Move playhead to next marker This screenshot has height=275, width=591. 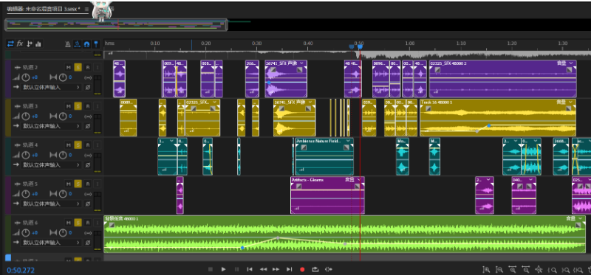coord(289,269)
